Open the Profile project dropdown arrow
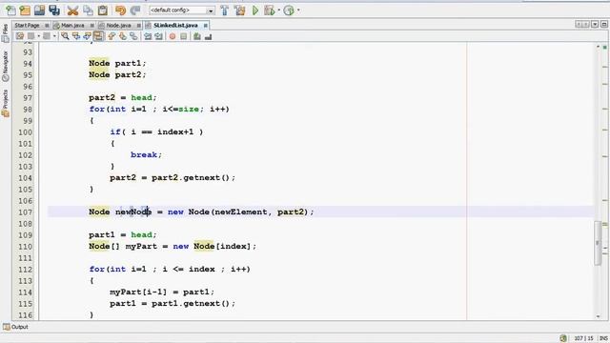The height and width of the screenshot is (343, 610). [x=298, y=10]
